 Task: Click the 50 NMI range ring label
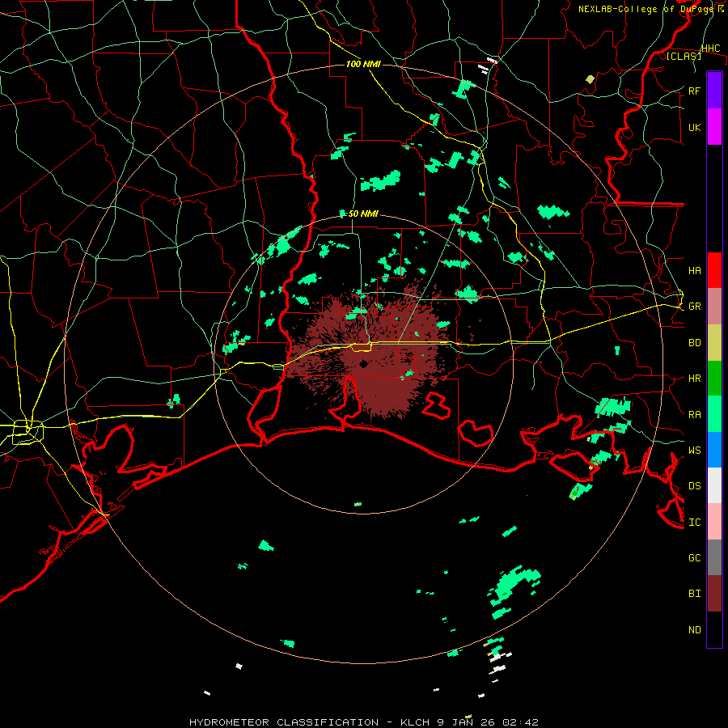[x=363, y=214]
